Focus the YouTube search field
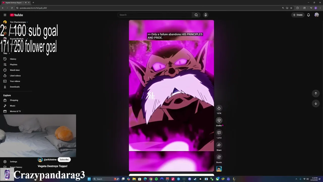The height and width of the screenshot is (182, 323). (x=155, y=15)
